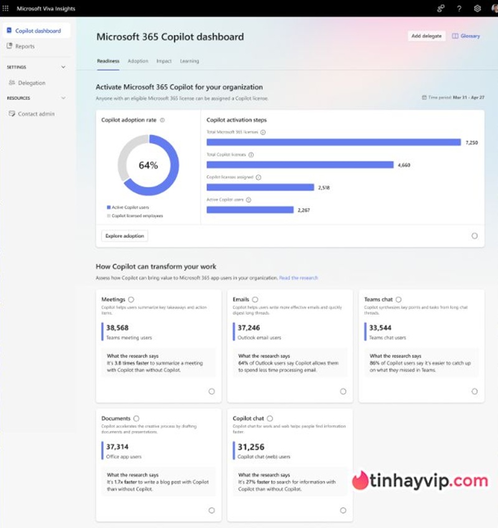Click info icon beside Active Copilot users bar label

pyautogui.click(x=248, y=200)
